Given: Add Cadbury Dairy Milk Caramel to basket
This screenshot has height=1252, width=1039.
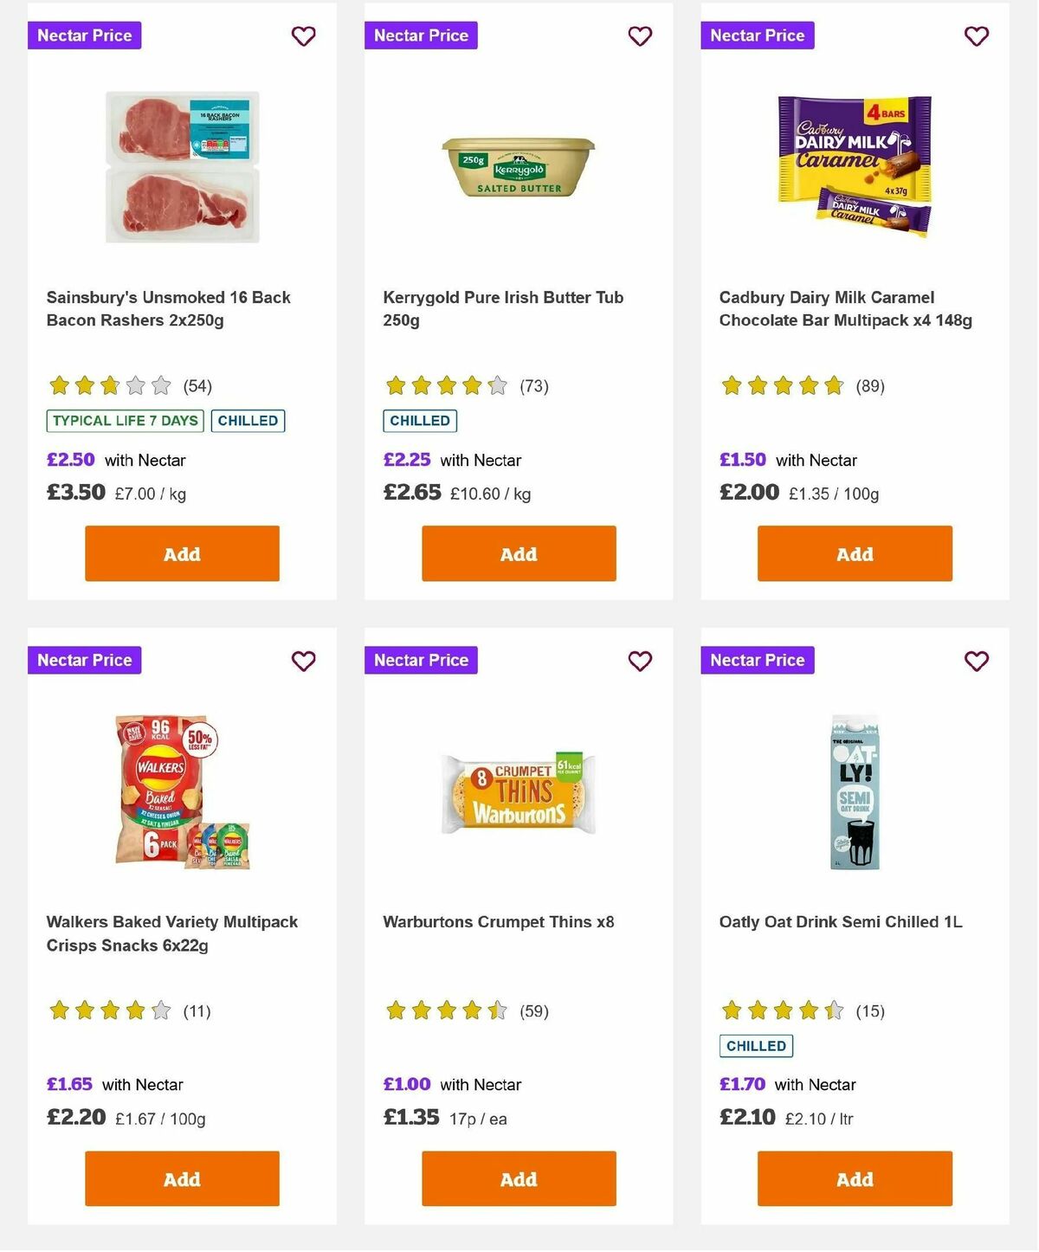Looking at the screenshot, I should coord(854,553).
